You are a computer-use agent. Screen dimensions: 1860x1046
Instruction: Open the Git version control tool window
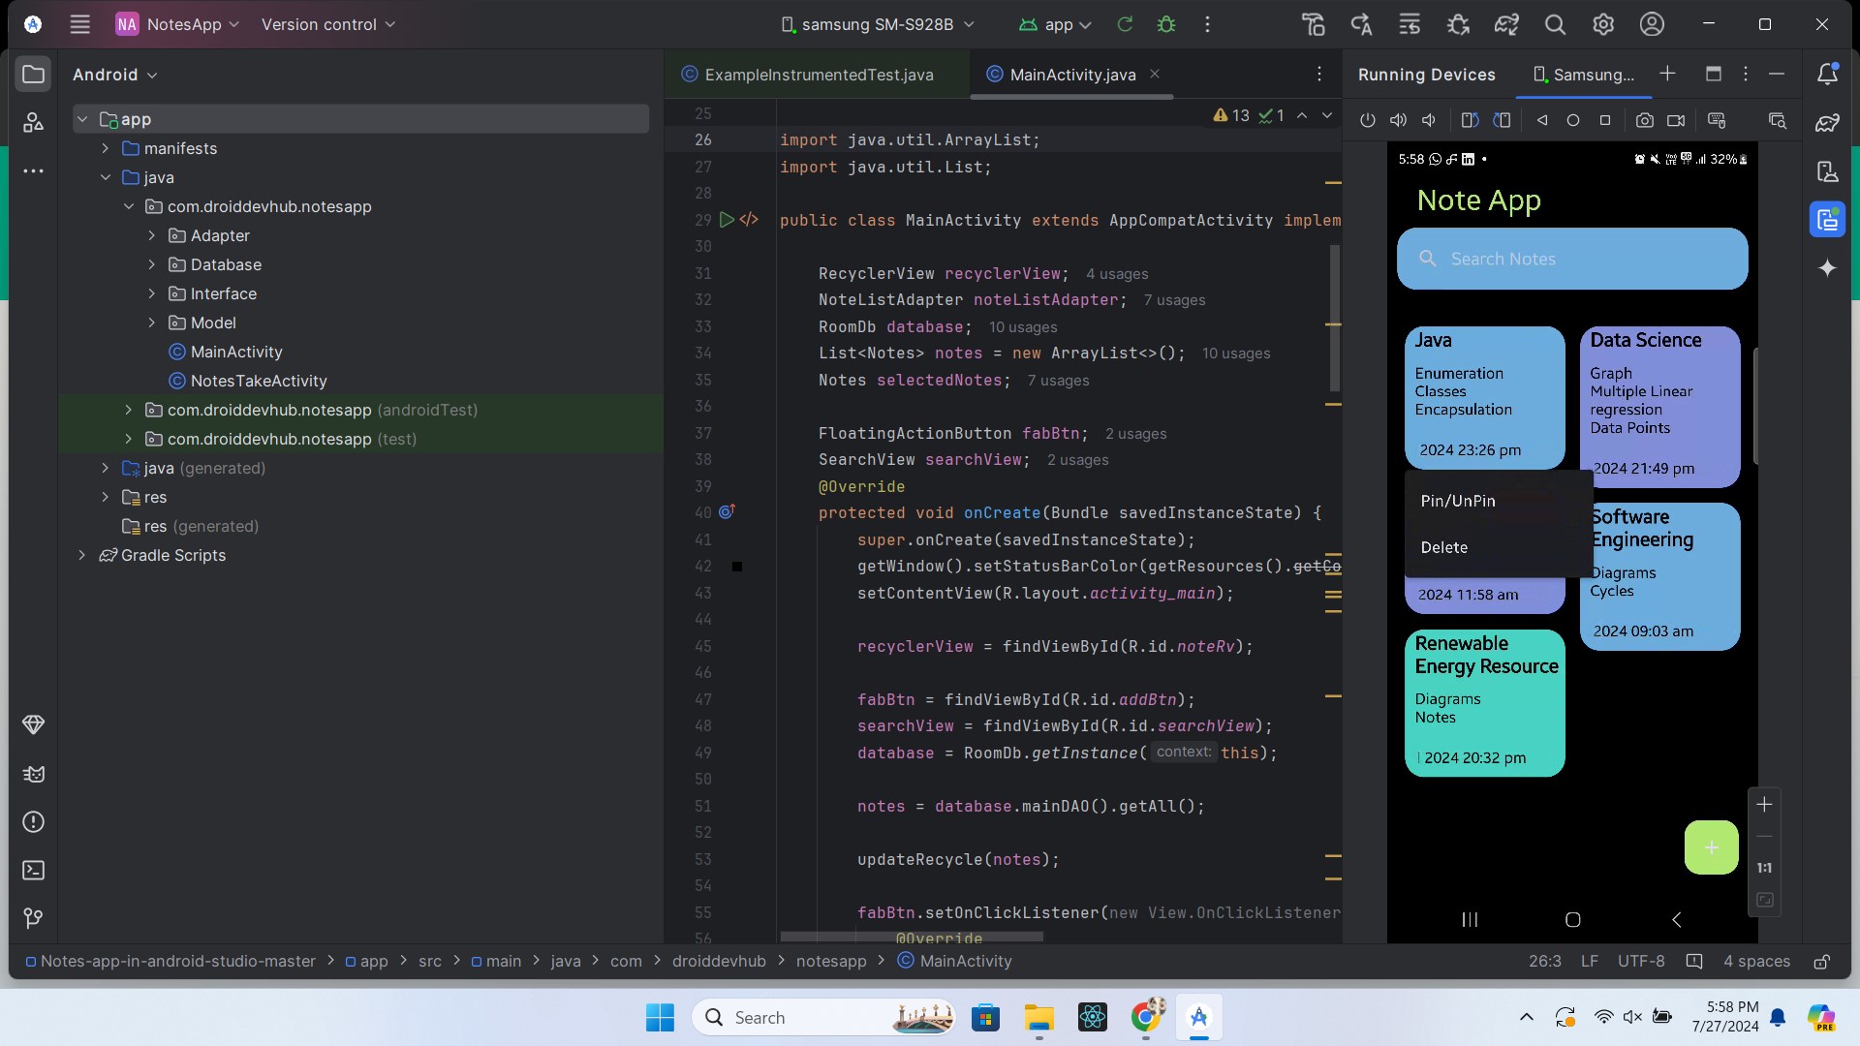coord(33,917)
